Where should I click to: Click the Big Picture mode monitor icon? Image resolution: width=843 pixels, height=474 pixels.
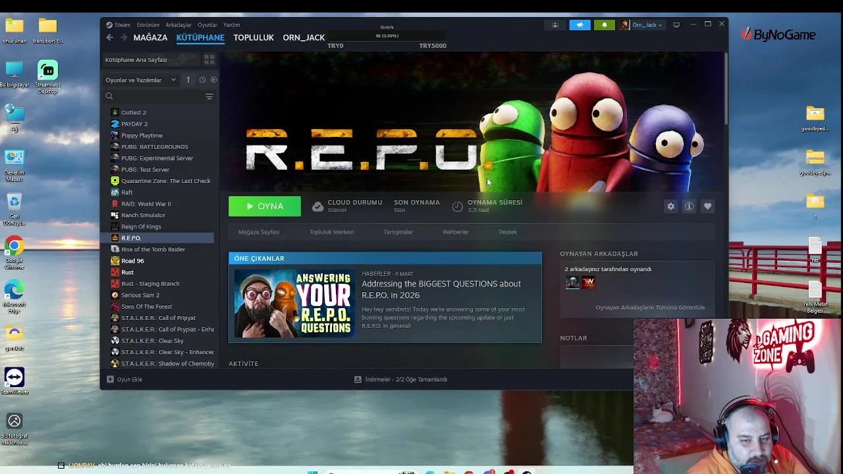pos(676,25)
